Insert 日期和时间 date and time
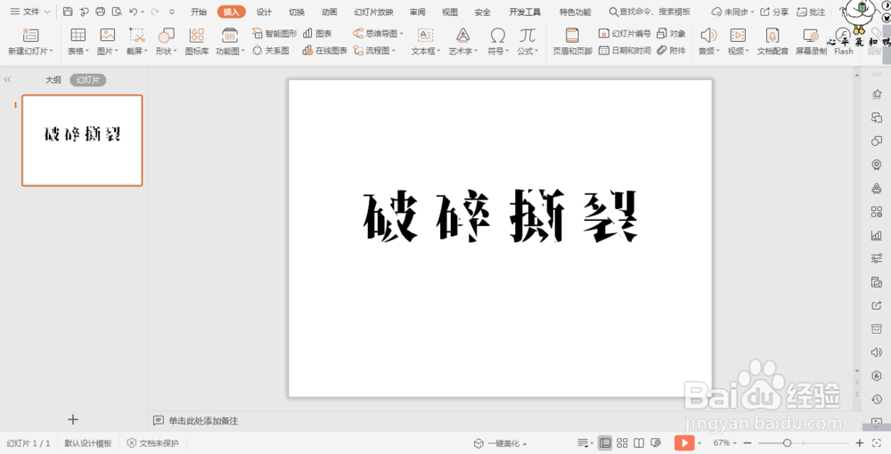891x454 pixels. point(625,51)
